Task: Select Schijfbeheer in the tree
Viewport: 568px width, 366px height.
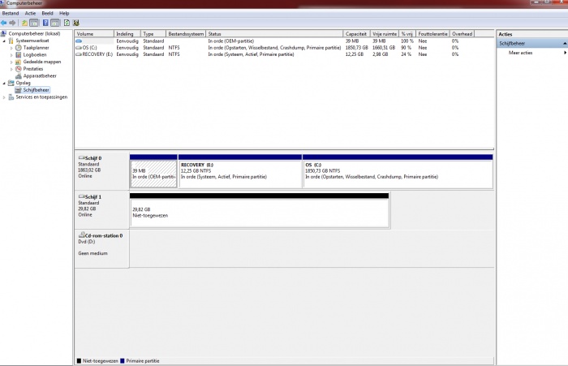Action: (x=36, y=90)
